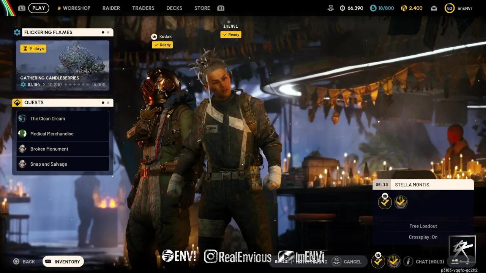This screenshot has width=486, height=273.
Task: Click the R3 icon beside CANCEL
Action: click(x=336, y=262)
